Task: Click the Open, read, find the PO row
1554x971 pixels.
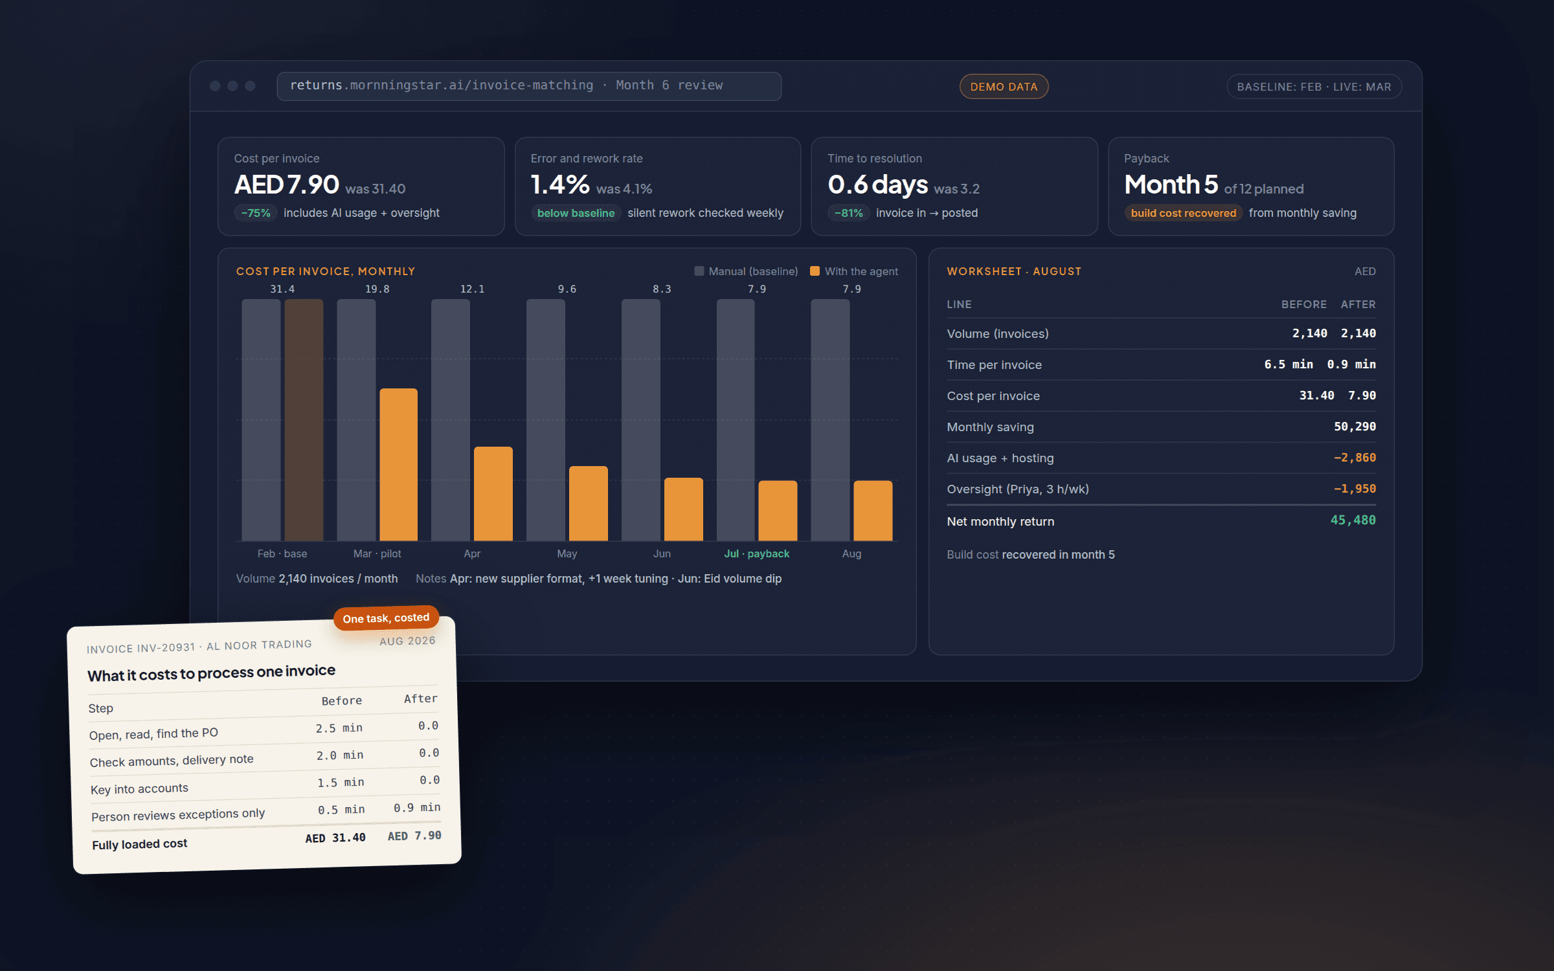Action: click(264, 730)
